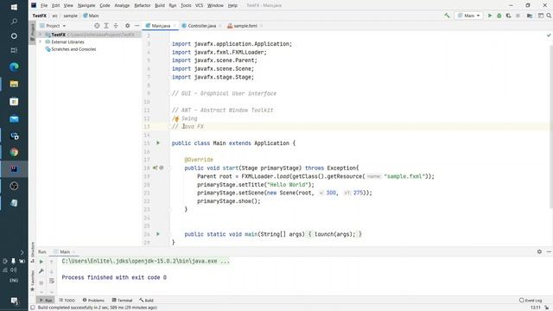Viewport: 553px width, 311px height.
Task: Click the inspection checkmark at editor top-right
Action: 549,35
